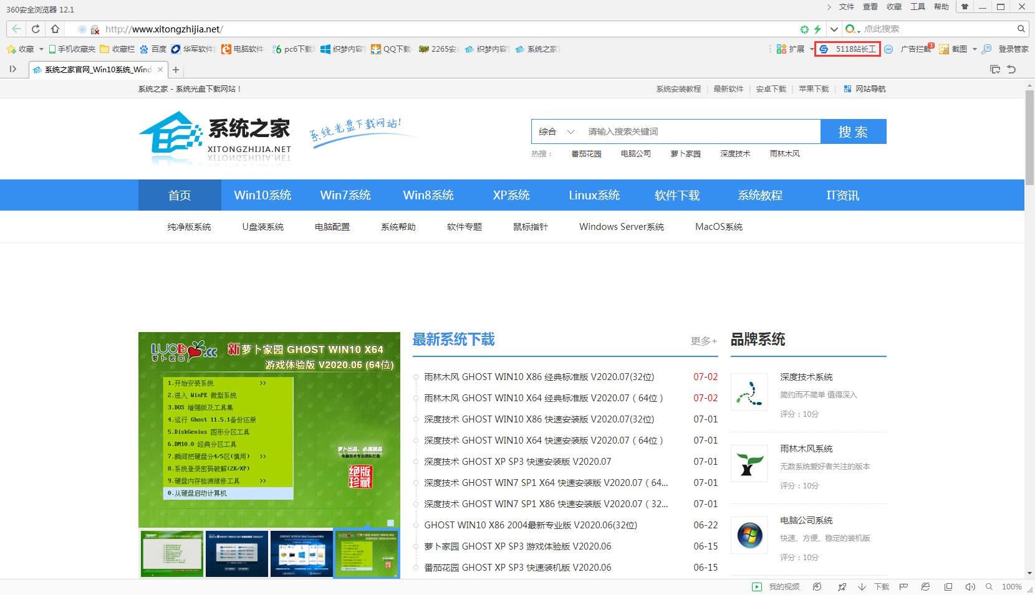1035x595 pixels.
Task: Select the 萝卜家园 GHOST WIN10 banner thumbnail
Action: coord(366,554)
